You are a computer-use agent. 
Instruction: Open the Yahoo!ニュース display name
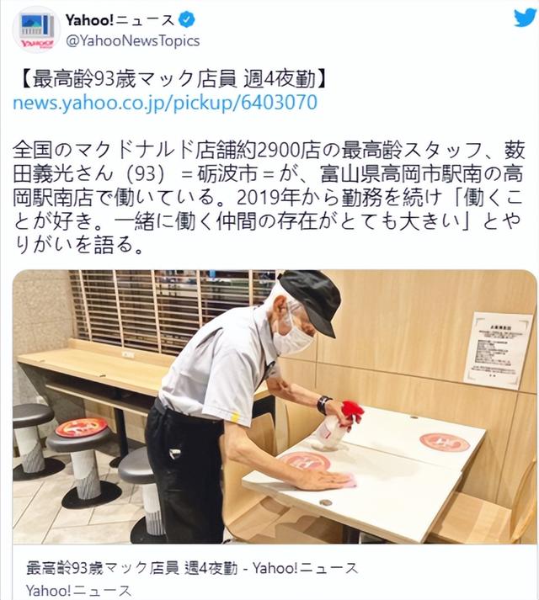pyautogui.click(x=120, y=20)
